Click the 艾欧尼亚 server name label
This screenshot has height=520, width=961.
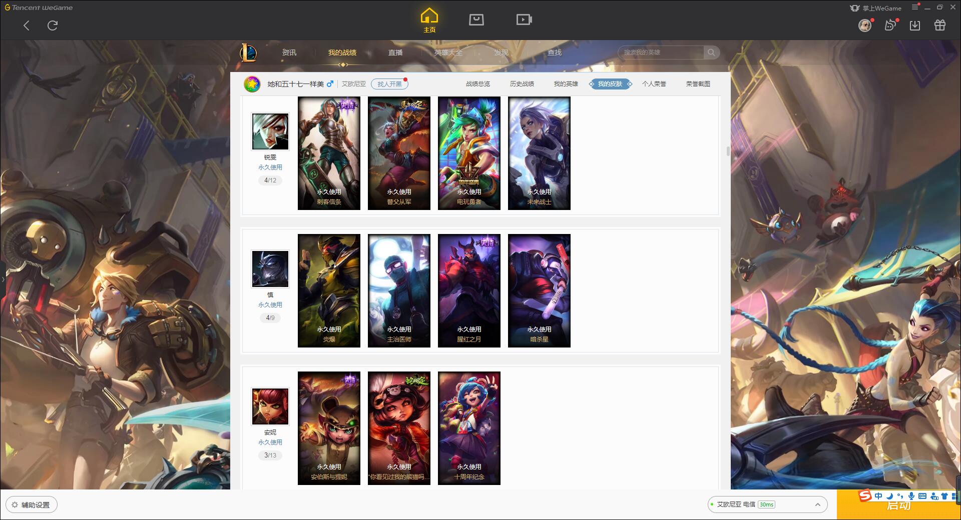[354, 84]
